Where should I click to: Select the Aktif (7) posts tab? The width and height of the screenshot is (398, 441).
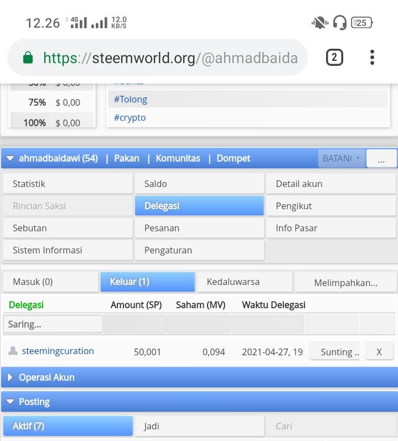68,426
